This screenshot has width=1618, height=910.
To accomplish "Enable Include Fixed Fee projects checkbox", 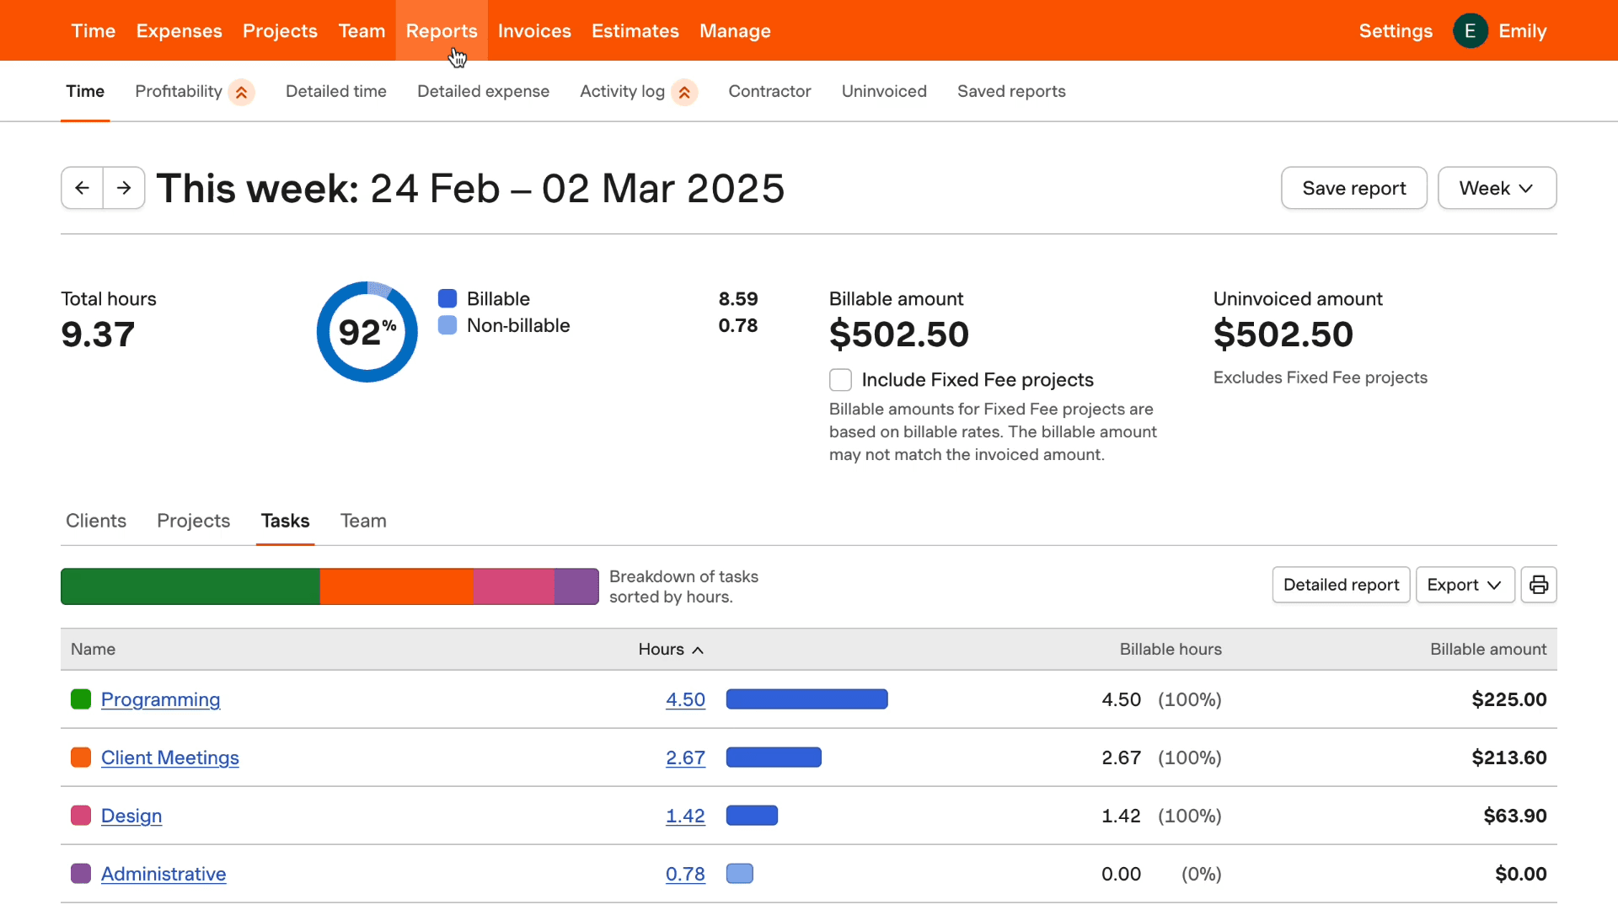I will 840,380.
